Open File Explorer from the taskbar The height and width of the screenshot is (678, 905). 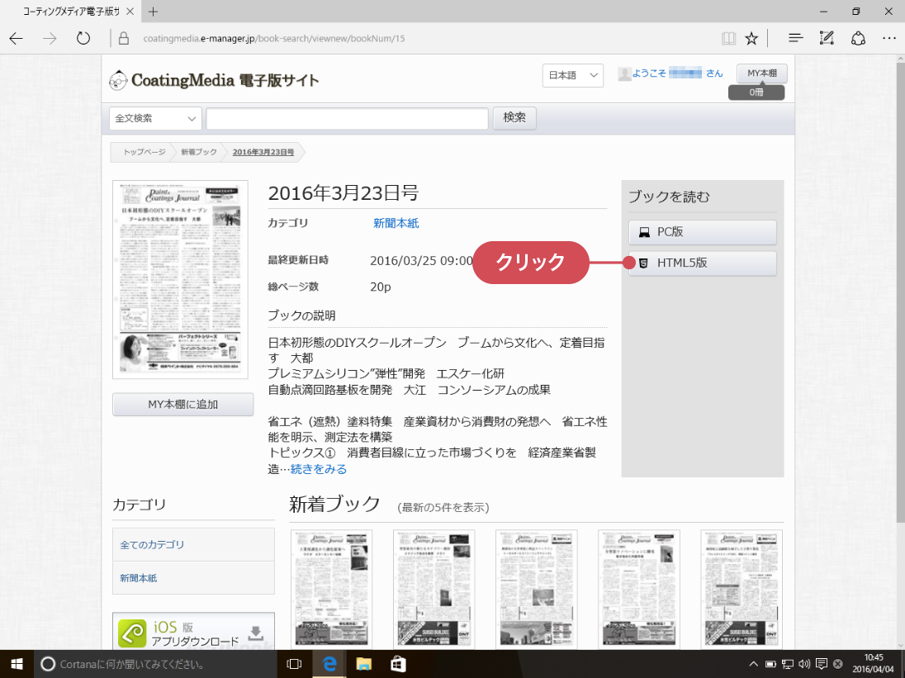363,663
